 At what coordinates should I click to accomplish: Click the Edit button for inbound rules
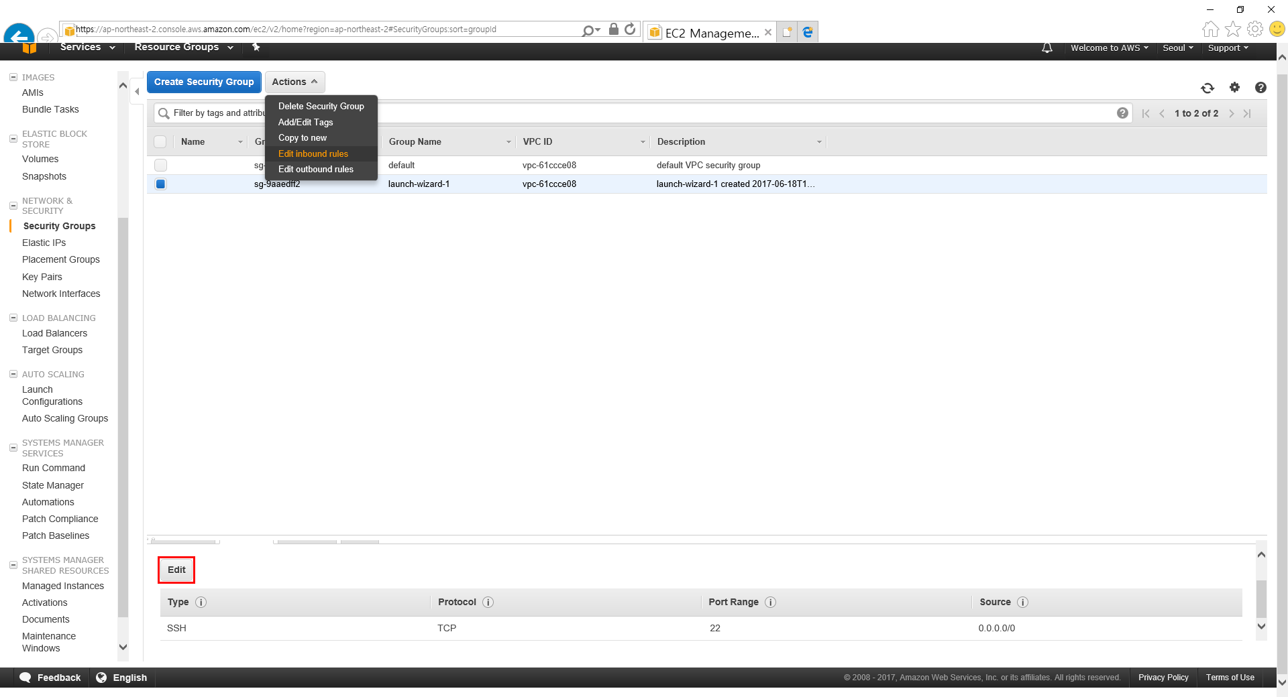(x=176, y=570)
